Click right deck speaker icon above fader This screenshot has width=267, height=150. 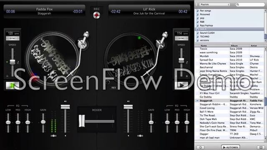[128, 101]
